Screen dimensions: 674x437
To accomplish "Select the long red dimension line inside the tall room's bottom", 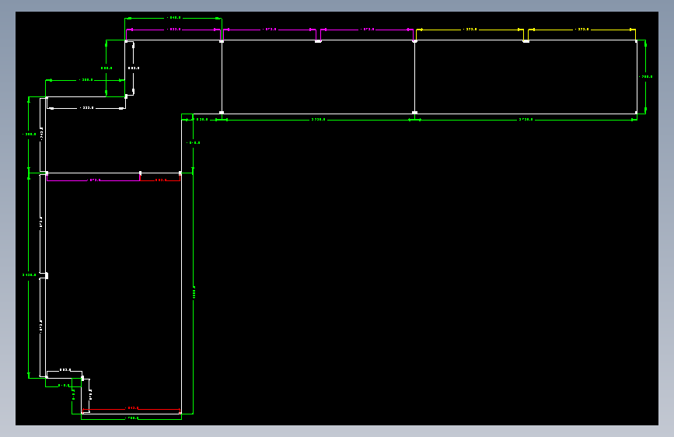I will click(131, 410).
